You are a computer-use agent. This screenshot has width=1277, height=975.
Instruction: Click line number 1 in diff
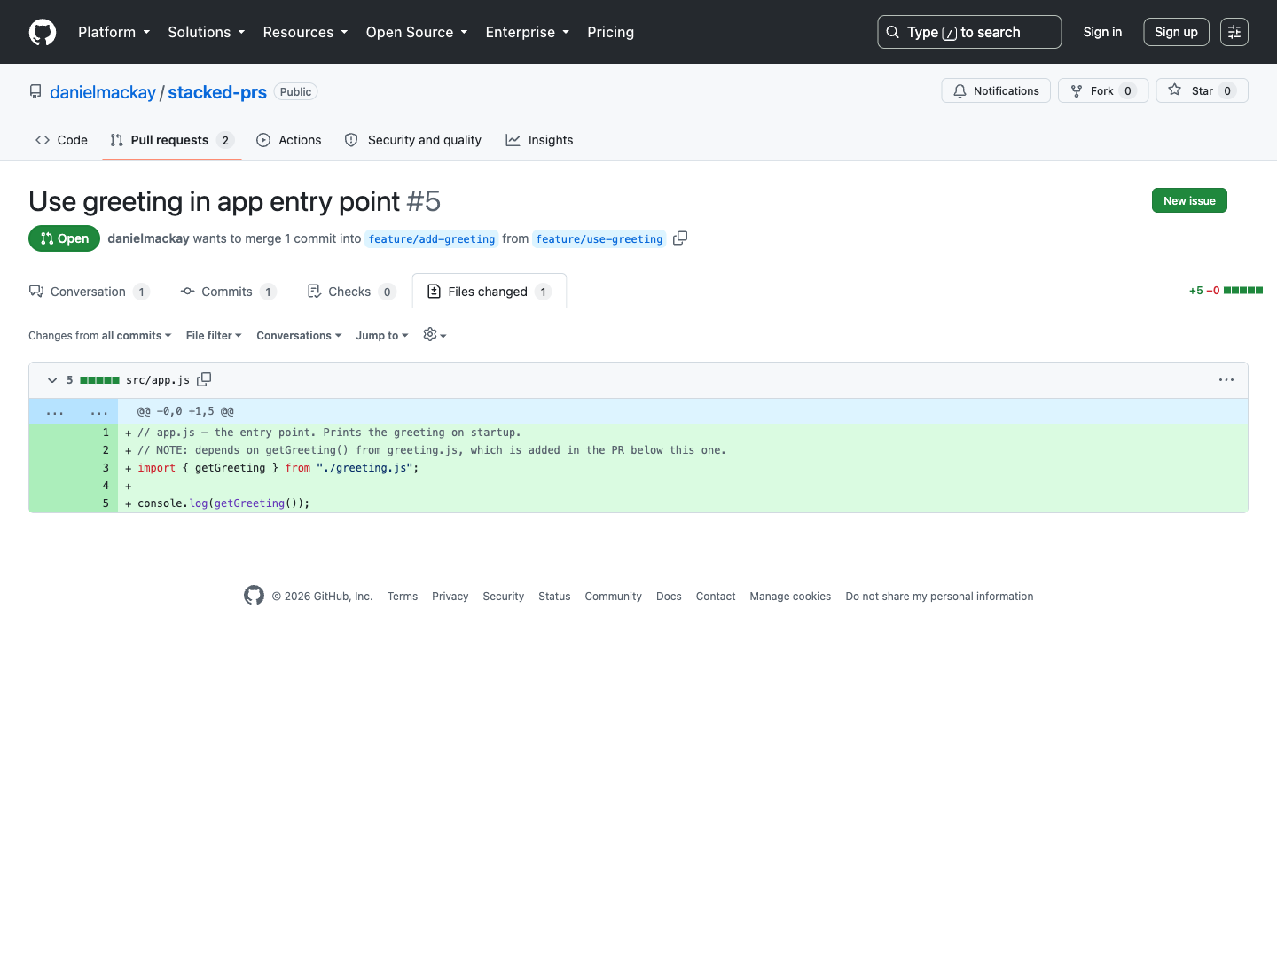click(96, 433)
